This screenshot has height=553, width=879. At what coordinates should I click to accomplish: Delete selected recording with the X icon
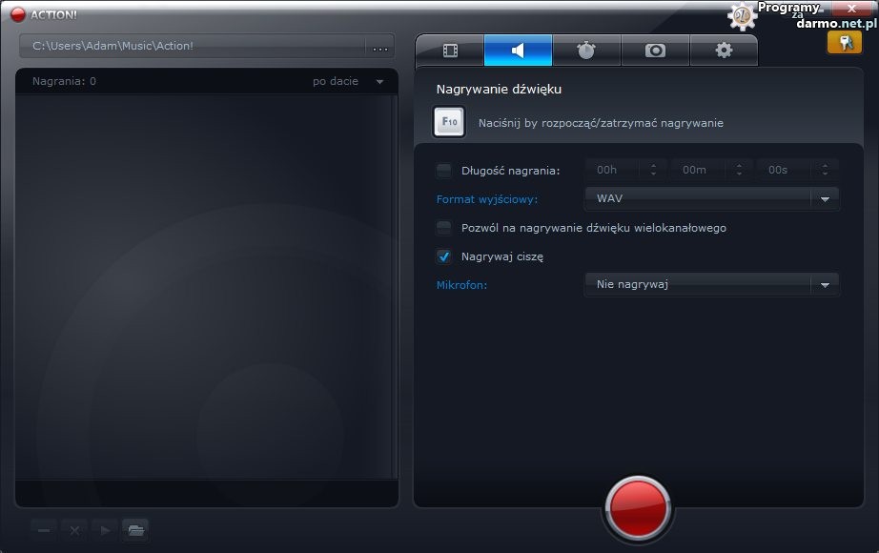[74, 530]
